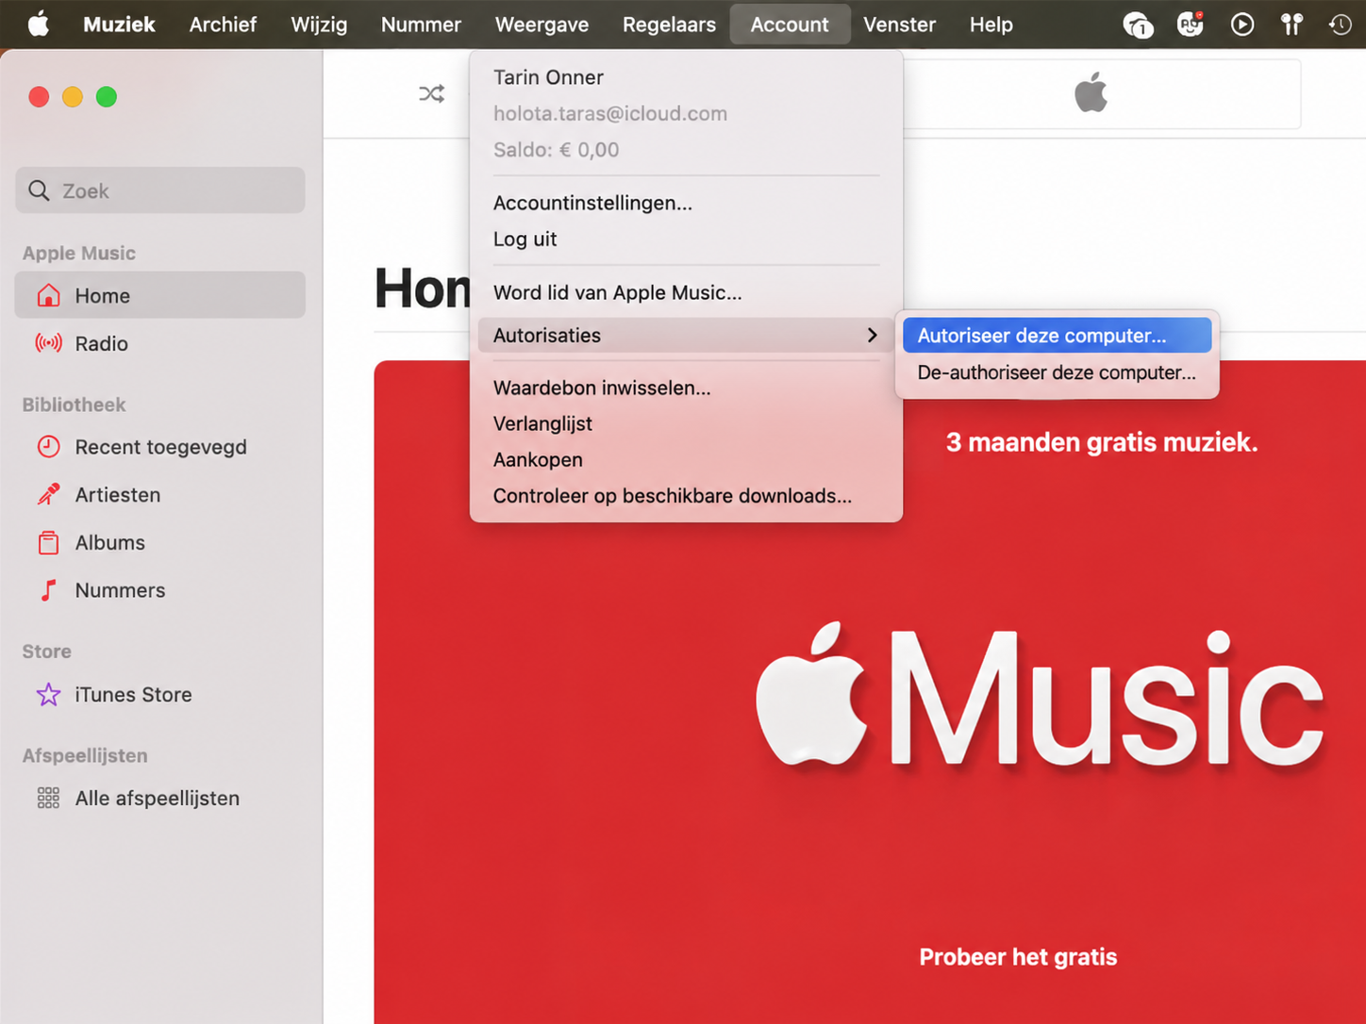The image size is (1366, 1024).
Task: Click the Zoek search field
Action: tap(159, 190)
